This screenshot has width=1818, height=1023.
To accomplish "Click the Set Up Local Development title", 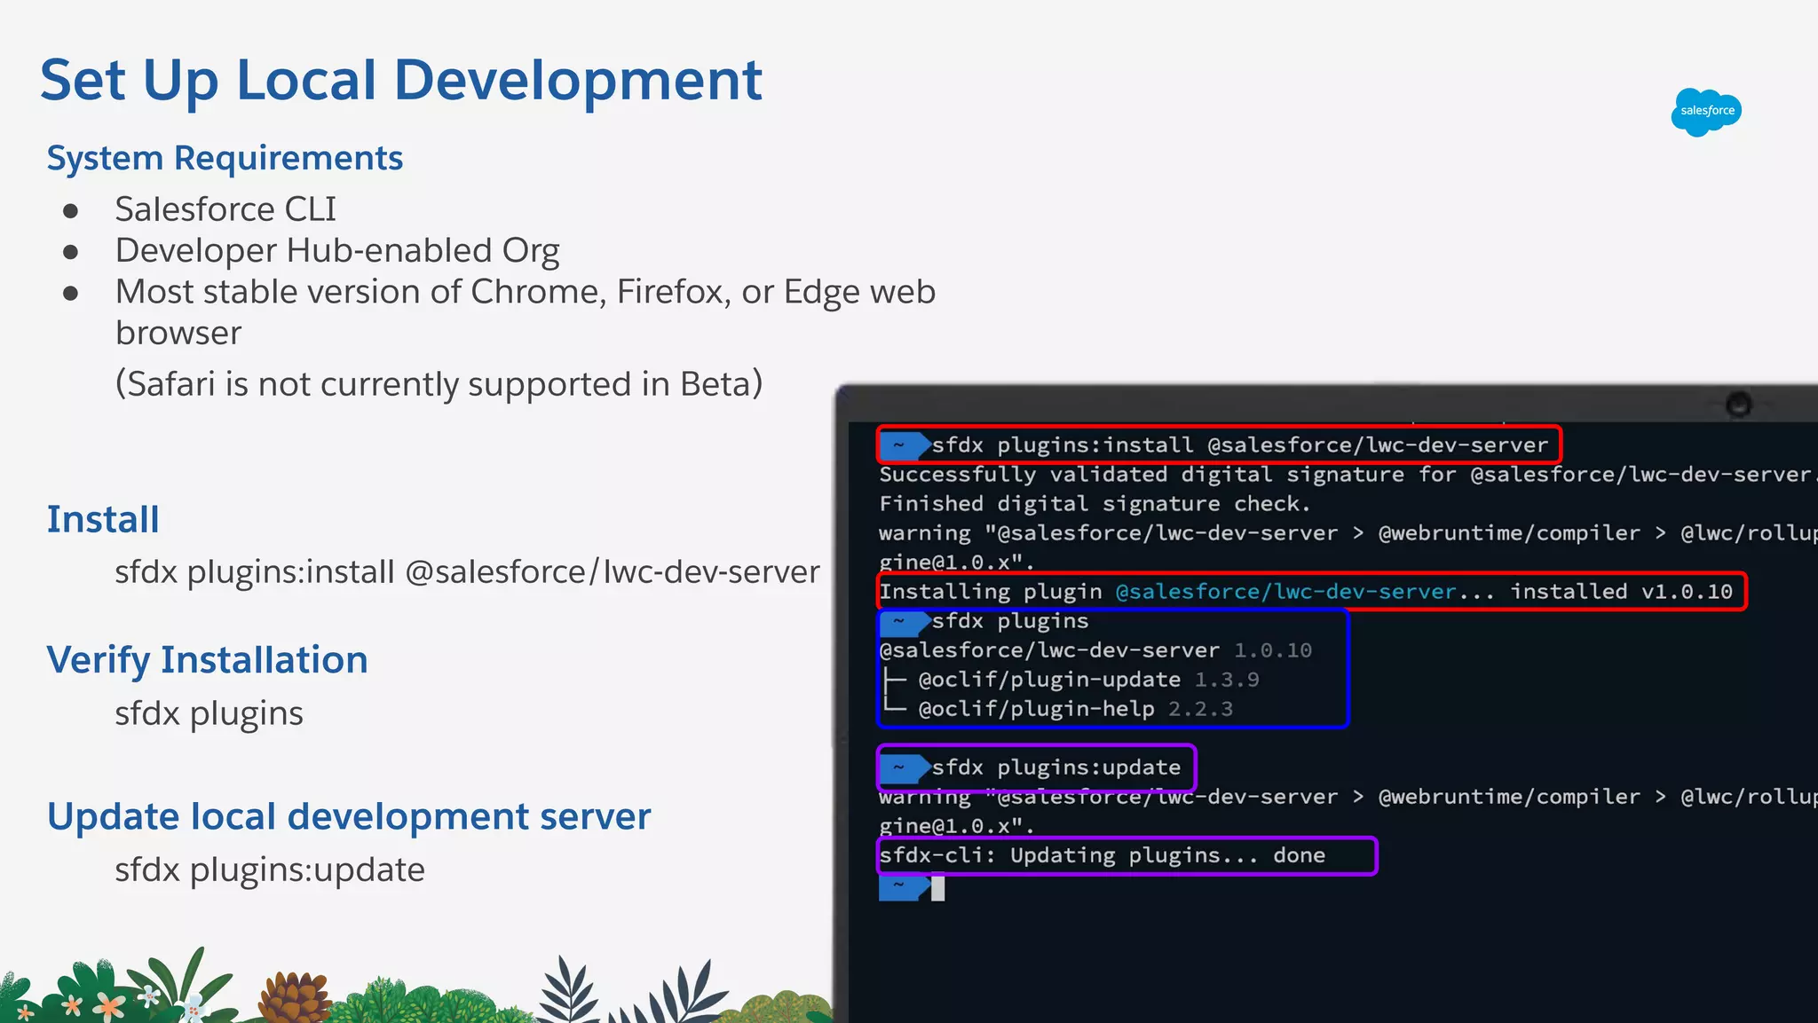I will [x=400, y=80].
